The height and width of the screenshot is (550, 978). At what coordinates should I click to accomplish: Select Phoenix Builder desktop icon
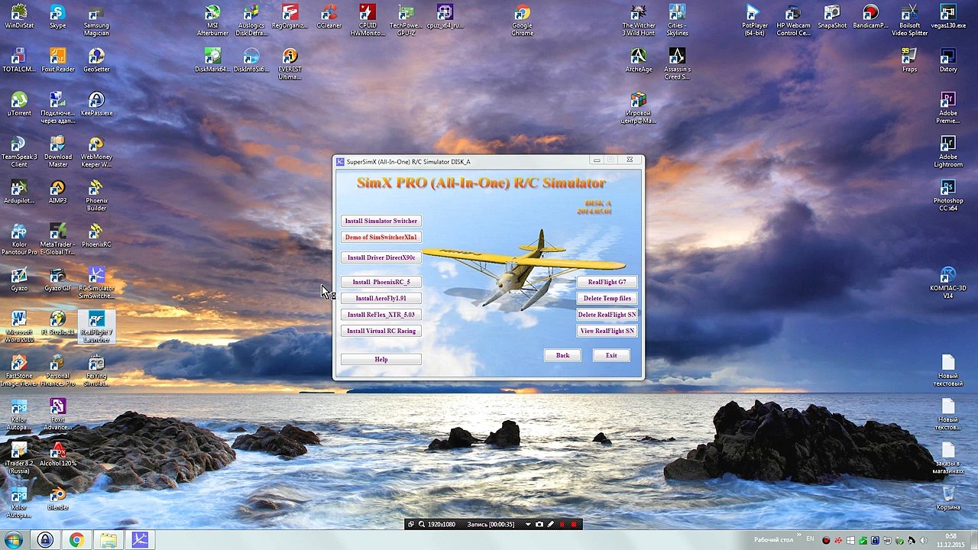point(96,196)
